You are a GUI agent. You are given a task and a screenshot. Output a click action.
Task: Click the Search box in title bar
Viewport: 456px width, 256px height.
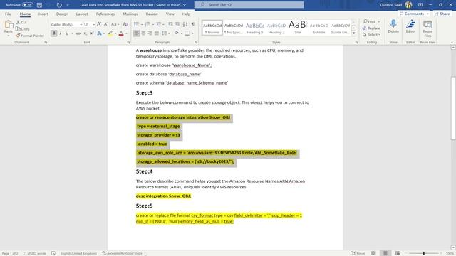(249, 5)
